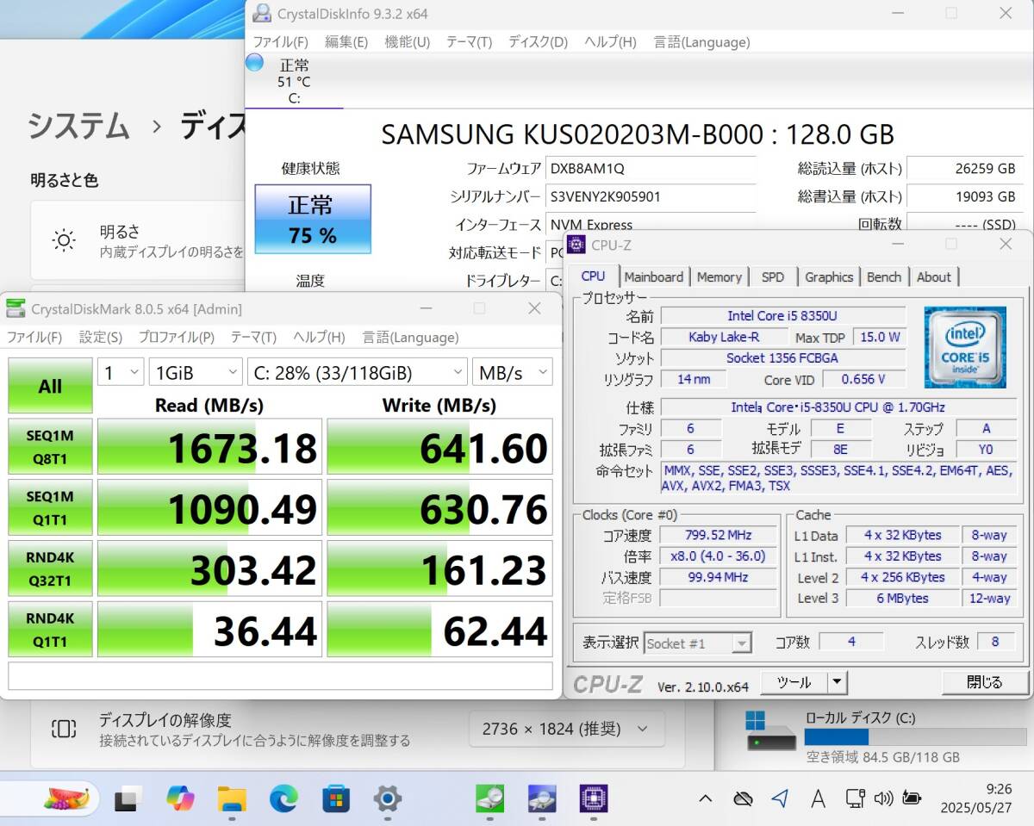Switch to CrystalDiskInfo via its taskbar icon

[x=542, y=799]
